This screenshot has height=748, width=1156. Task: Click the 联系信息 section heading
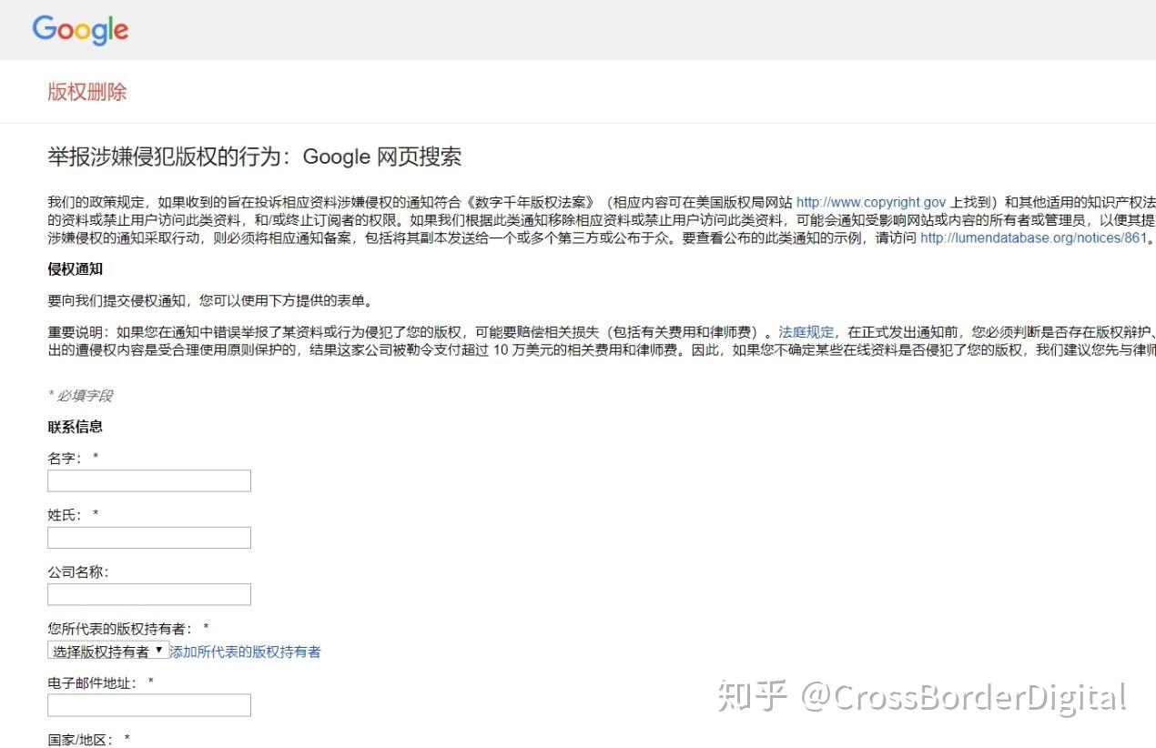(75, 427)
